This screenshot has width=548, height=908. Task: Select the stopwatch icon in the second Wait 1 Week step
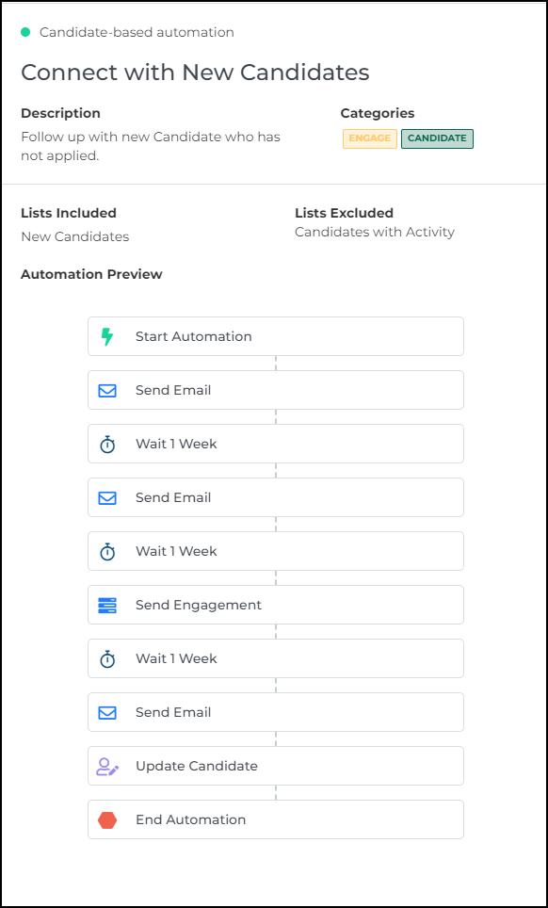pos(107,552)
